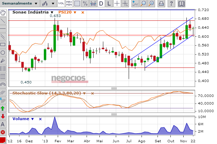
Task: Select the triple parallel lines tool
Action: pyautogui.click(x=3, y=92)
